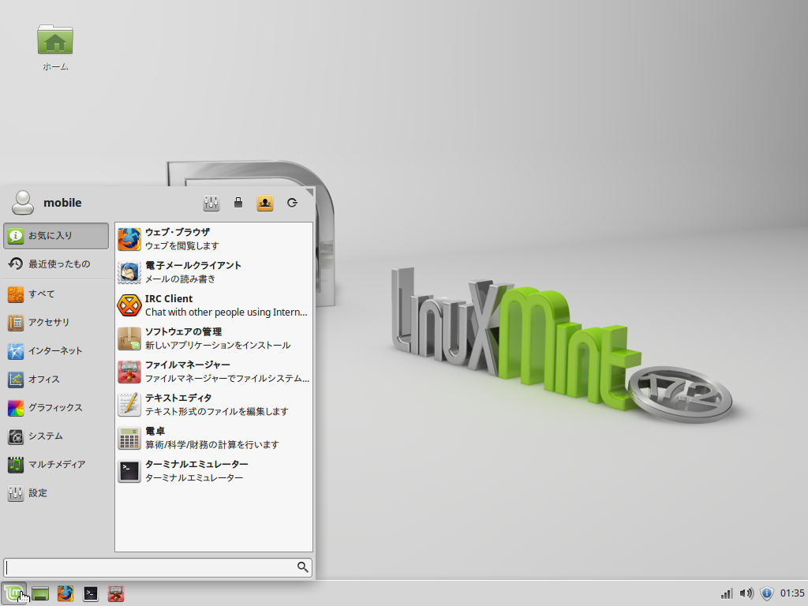
Task: Click the orange switch user icon
Action: [x=265, y=203]
